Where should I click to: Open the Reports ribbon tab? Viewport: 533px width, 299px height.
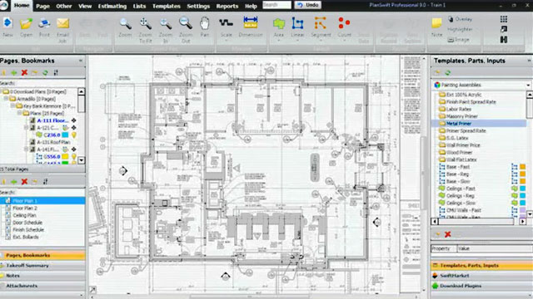click(227, 6)
